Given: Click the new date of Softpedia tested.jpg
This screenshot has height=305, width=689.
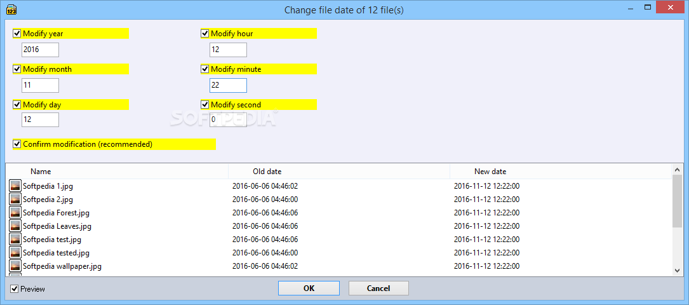Looking at the screenshot, I should pyautogui.click(x=486, y=253).
